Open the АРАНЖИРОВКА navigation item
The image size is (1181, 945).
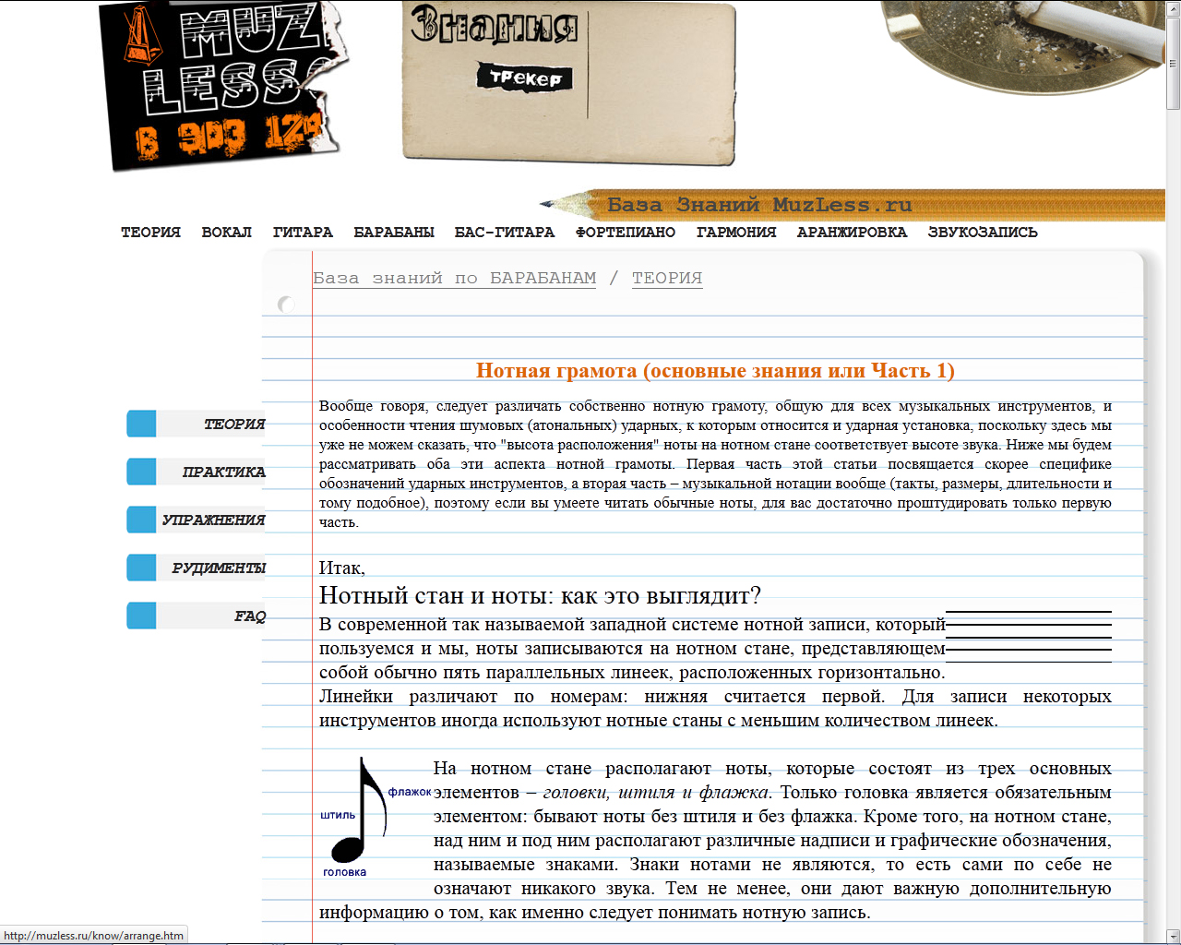(853, 233)
